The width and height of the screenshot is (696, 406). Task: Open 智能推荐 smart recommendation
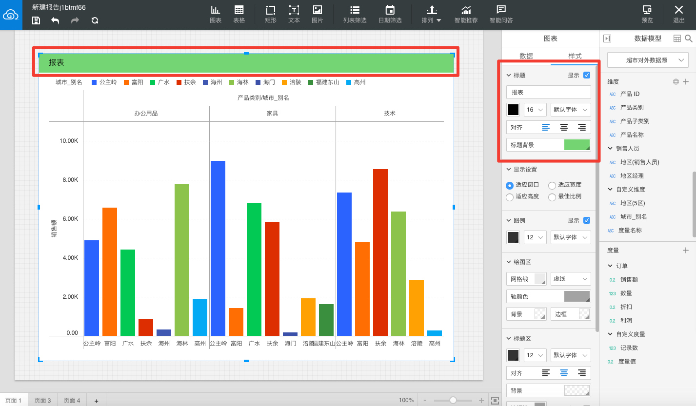click(466, 15)
